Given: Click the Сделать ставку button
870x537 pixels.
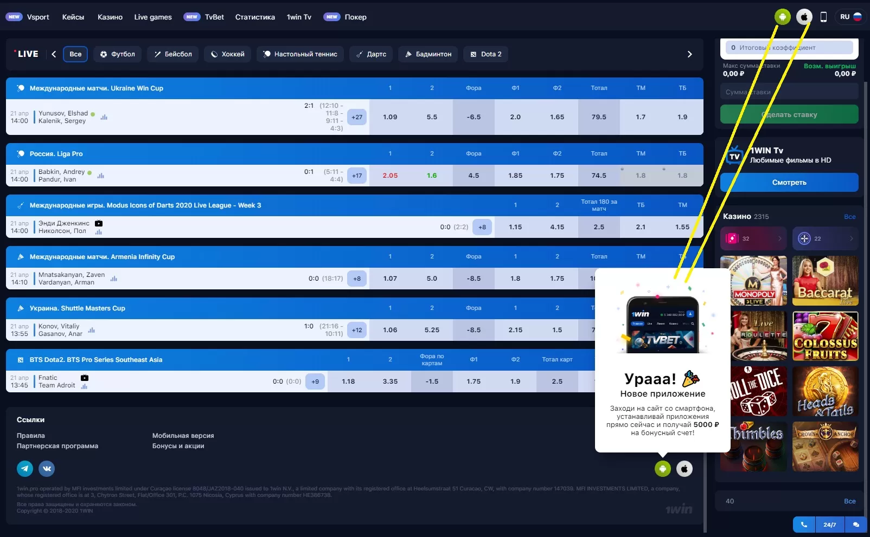Looking at the screenshot, I should pos(789,115).
